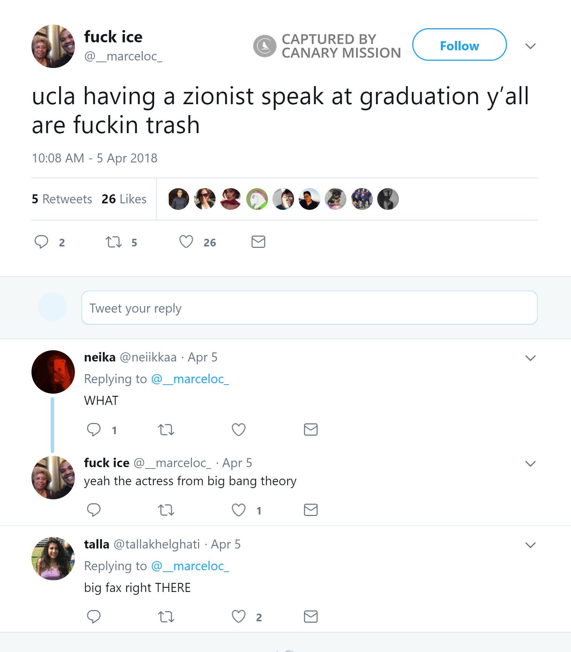Open the main tweet options chevron

(x=530, y=46)
